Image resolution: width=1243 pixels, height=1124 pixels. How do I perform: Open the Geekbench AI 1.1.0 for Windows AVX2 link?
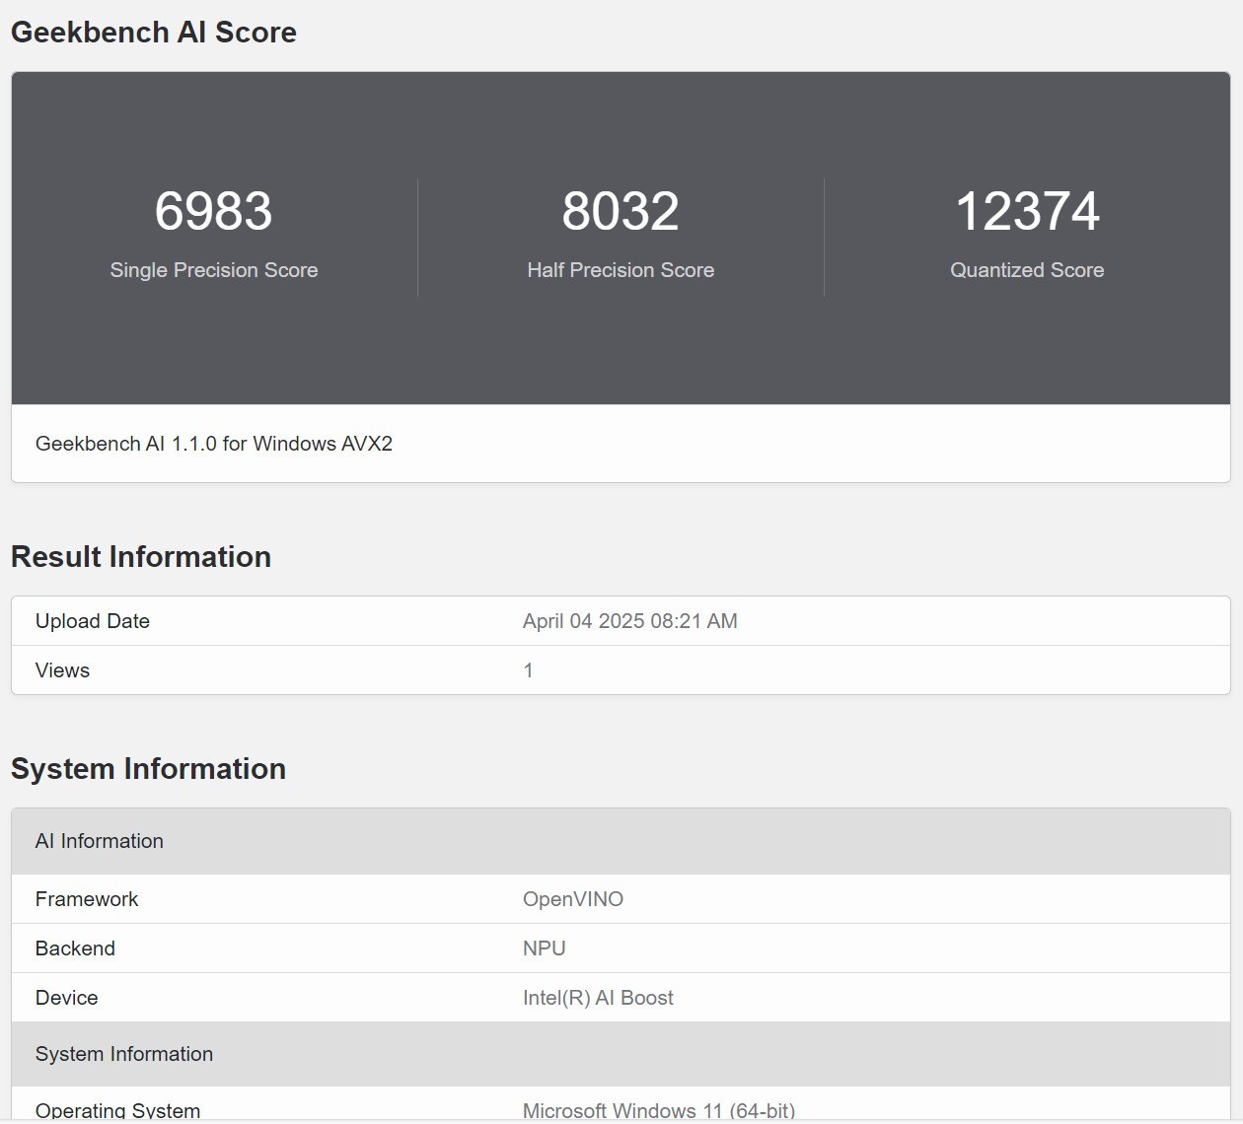[213, 444]
